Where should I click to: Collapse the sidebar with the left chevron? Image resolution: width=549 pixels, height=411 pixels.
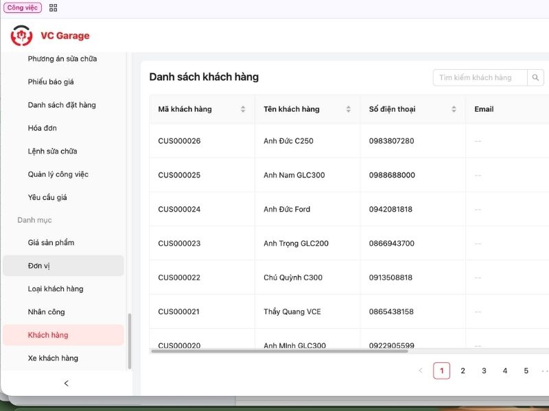66,383
